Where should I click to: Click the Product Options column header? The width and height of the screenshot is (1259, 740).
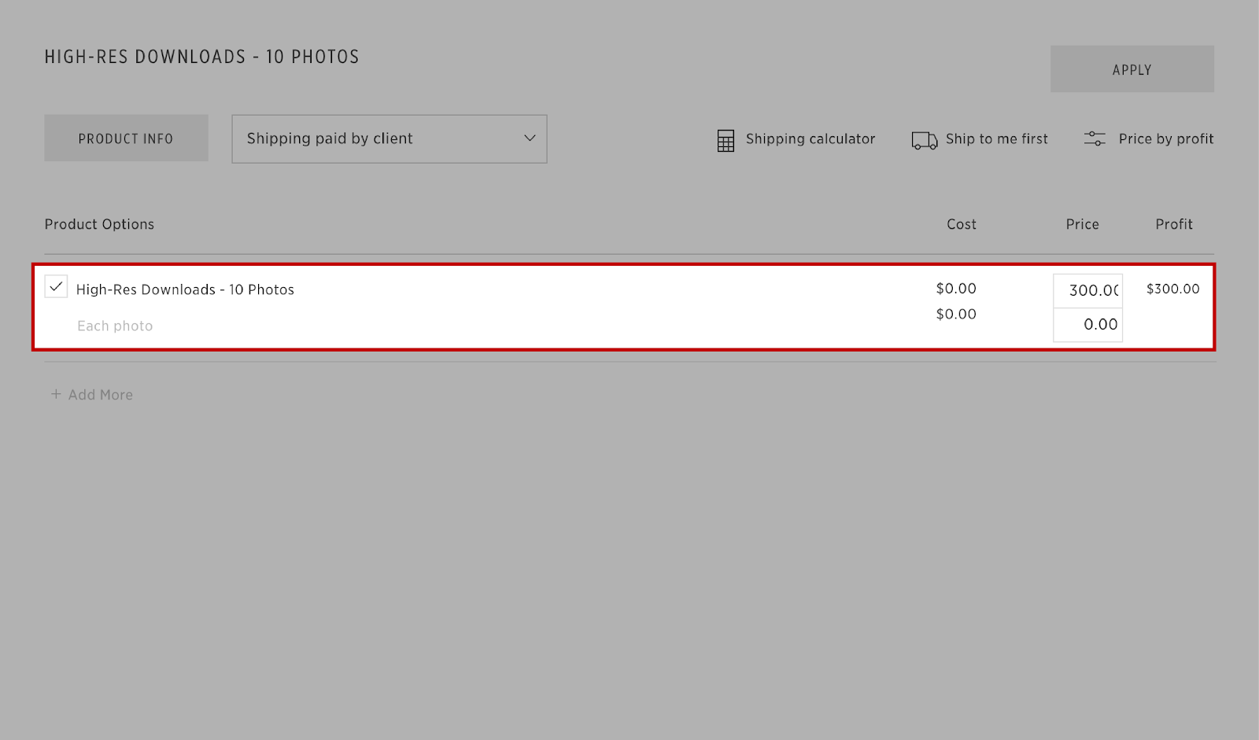click(x=99, y=224)
